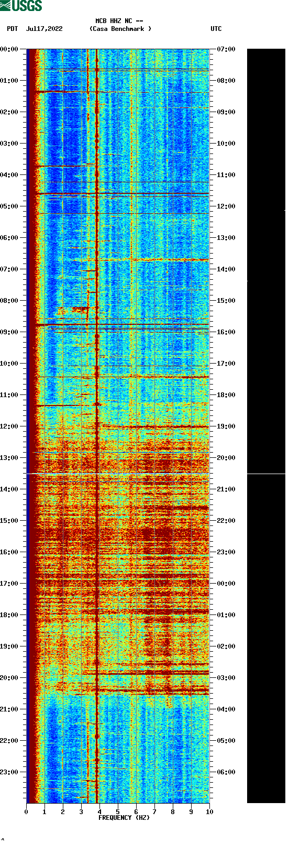This screenshot has width=289, height=845.
Task: Select "15:00" on the PDT time axis
Action: [x=9, y=521]
